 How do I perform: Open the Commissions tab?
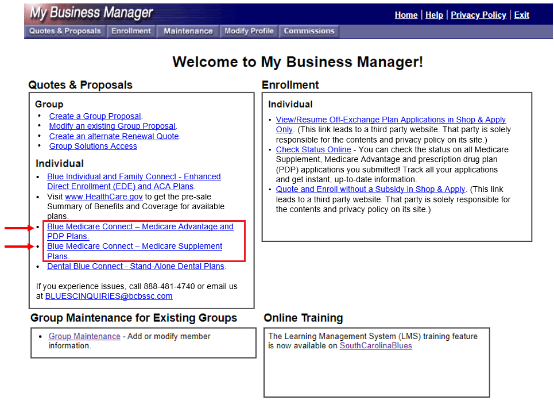[309, 32]
